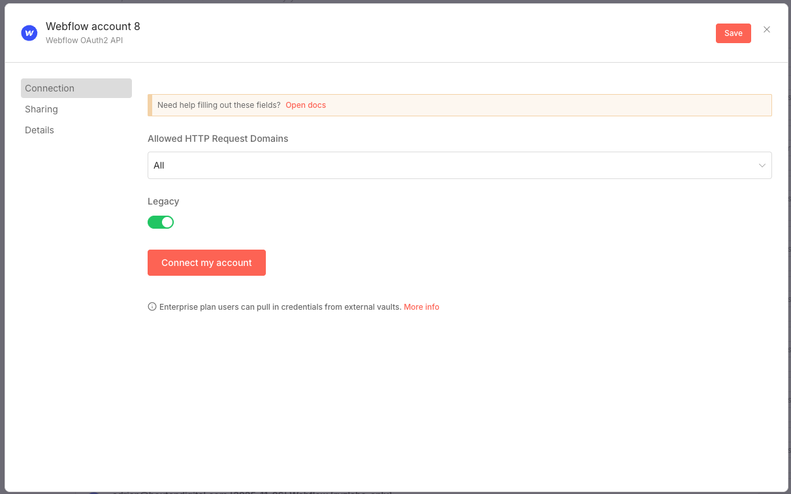Follow the More info link
This screenshot has width=791, height=494.
coord(421,306)
